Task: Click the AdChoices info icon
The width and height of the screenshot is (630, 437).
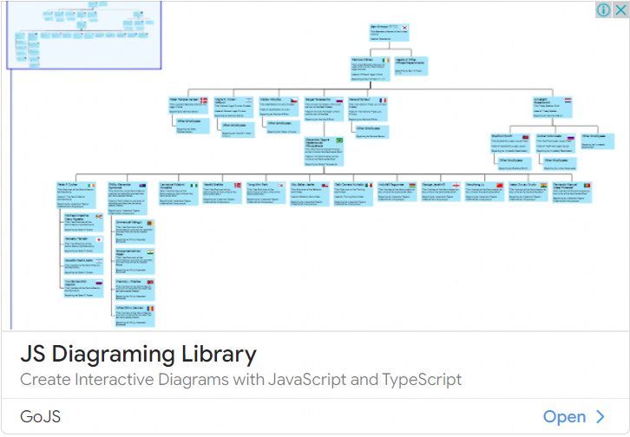Action: 603,10
